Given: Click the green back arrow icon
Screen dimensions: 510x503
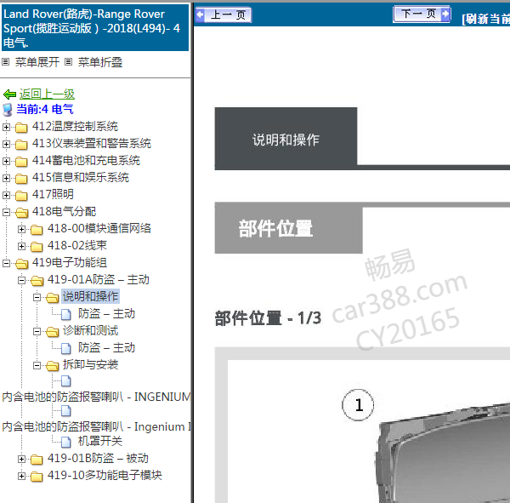Looking at the screenshot, I should (x=9, y=94).
